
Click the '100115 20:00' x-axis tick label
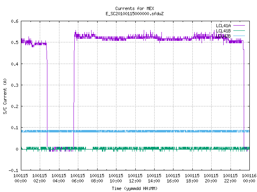point(211,178)
